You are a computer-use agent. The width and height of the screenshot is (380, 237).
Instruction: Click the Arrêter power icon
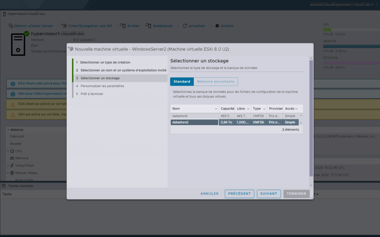(x=123, y=25)
